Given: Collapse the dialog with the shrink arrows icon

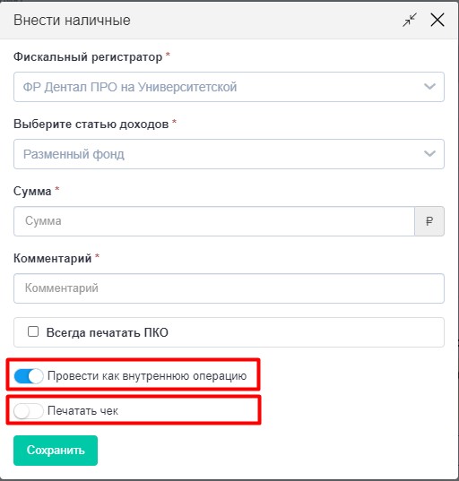Looking at the screenshot, I should 410,20.
